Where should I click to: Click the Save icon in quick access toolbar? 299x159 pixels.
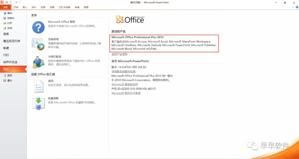(x=6, y=2)
